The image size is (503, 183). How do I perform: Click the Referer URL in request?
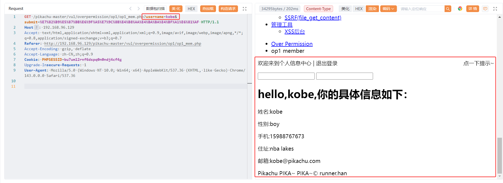tap(122, 43)
